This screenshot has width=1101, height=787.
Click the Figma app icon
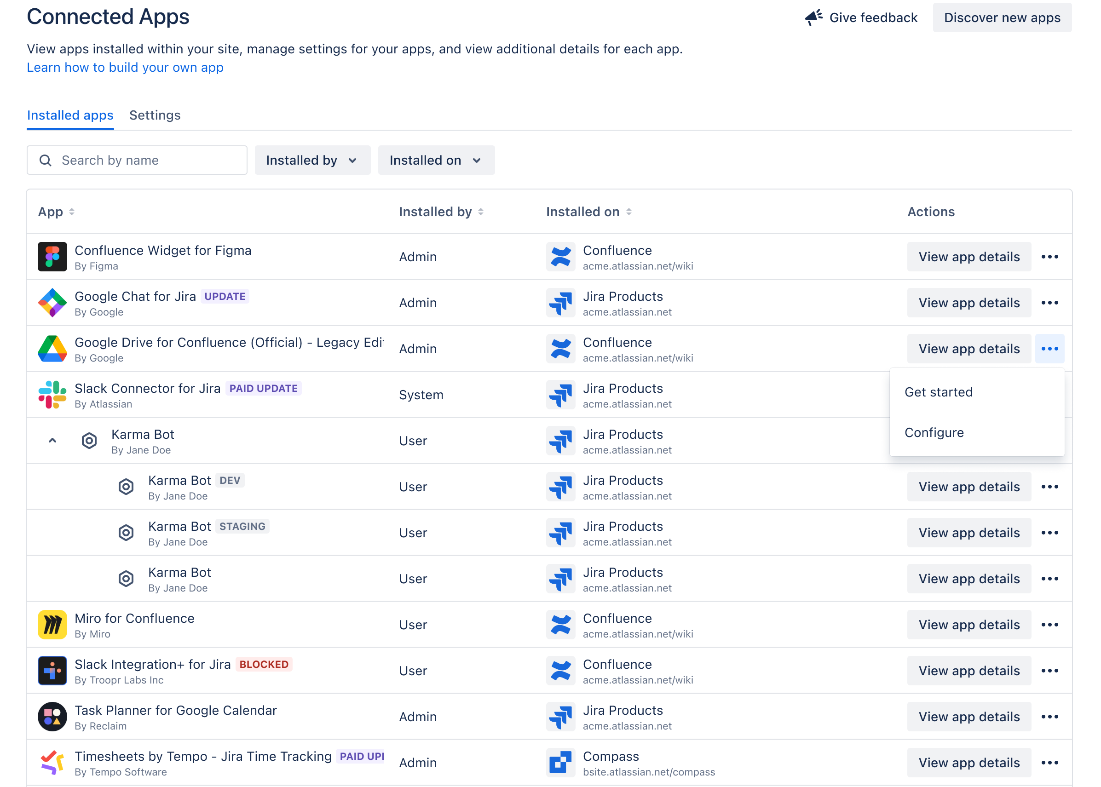click(x=52, y=257)
